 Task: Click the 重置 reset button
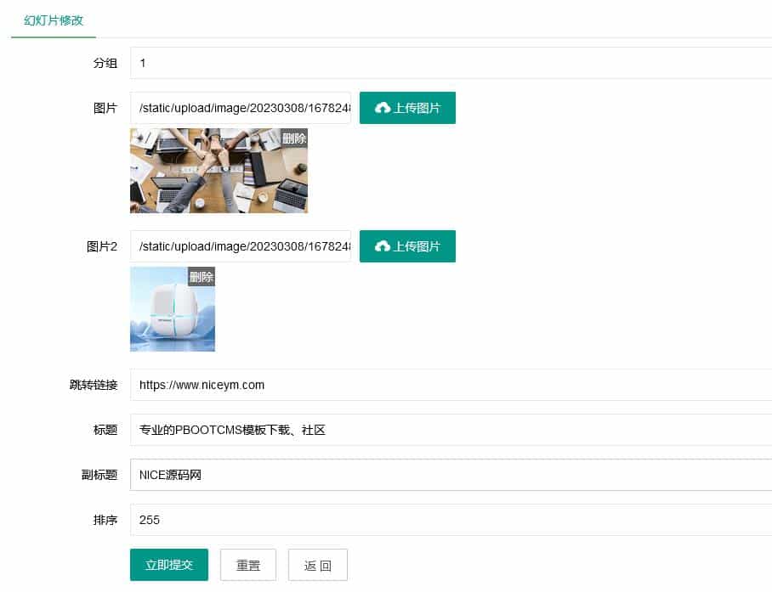tap(247, 564)
